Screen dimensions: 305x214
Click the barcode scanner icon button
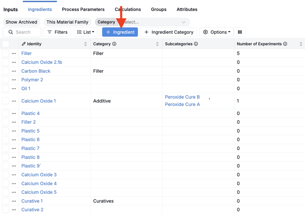[240, 32]
